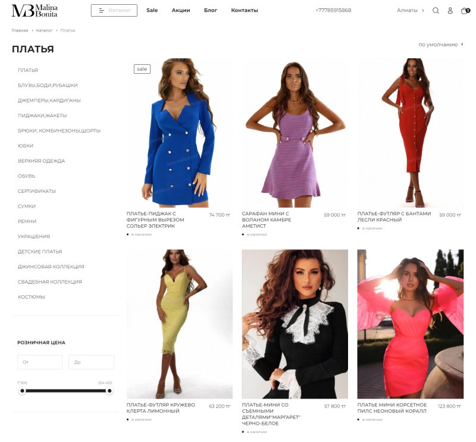Click the sale badge on blue dress
Viewport: 476px width, 442px height.
pyautogui.click(x=142, y=69)
